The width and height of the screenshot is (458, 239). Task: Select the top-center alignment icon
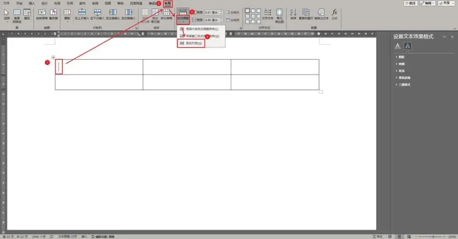coord(253,11)
